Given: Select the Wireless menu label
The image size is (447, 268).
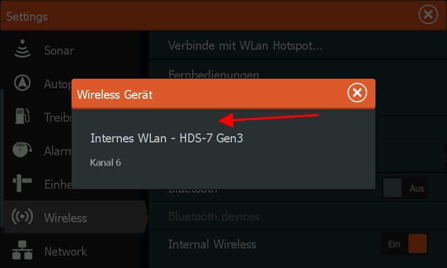Looking at the screenshot, I should click(65, 218).
